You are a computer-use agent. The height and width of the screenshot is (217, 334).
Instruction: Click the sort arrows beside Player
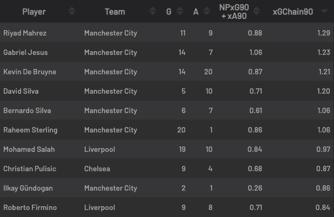coord(72,11)
